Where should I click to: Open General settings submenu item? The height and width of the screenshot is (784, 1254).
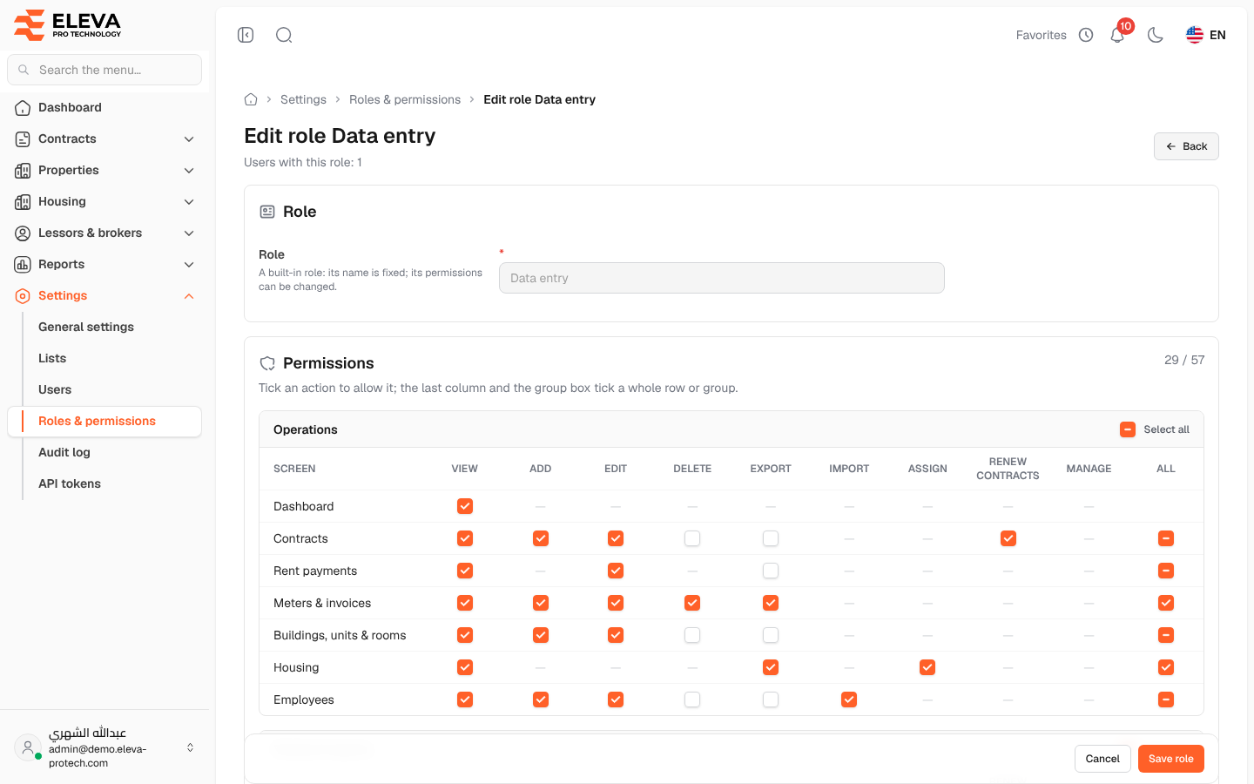click(x=104, y=327)
